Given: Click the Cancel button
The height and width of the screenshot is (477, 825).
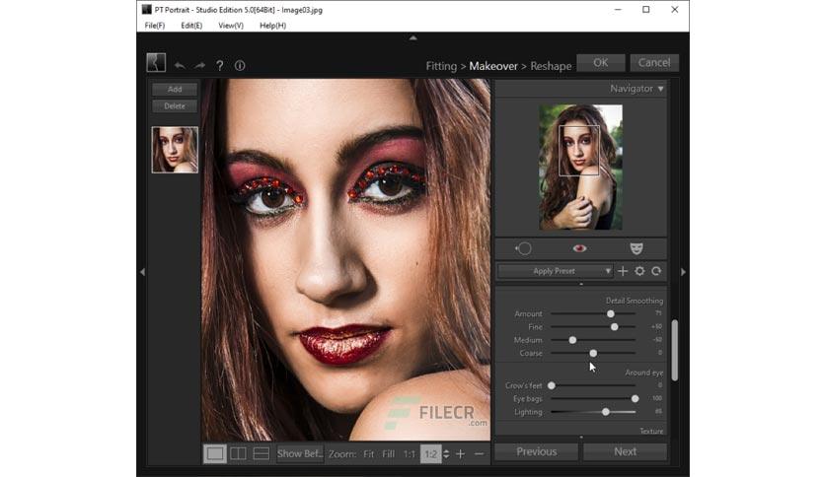Looking at the screenshot, I should (x=654, y=62).
